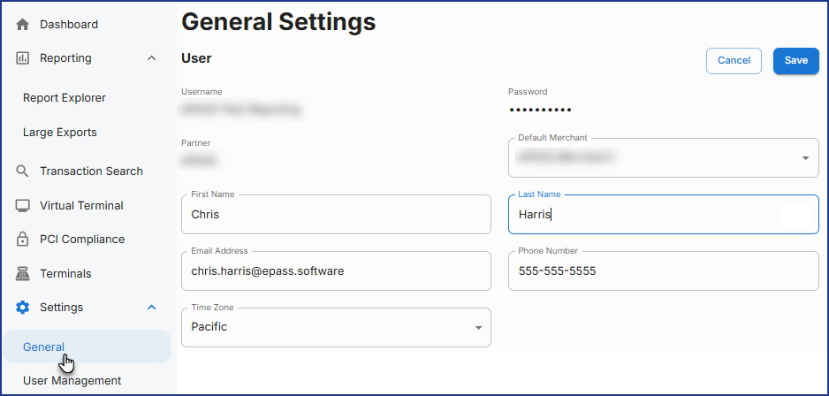Screen dimensions: 829x396
Task: Go to Large Exports page
Action: pos(60,133)
